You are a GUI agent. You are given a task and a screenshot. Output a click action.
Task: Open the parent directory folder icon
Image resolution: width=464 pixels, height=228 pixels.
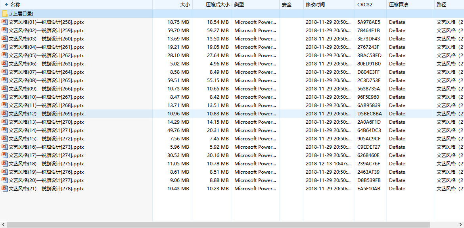pos(4,13)
